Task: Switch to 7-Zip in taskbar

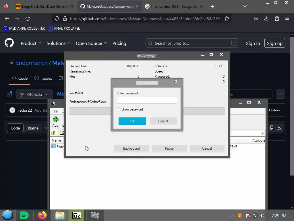Action: (77, 215)
